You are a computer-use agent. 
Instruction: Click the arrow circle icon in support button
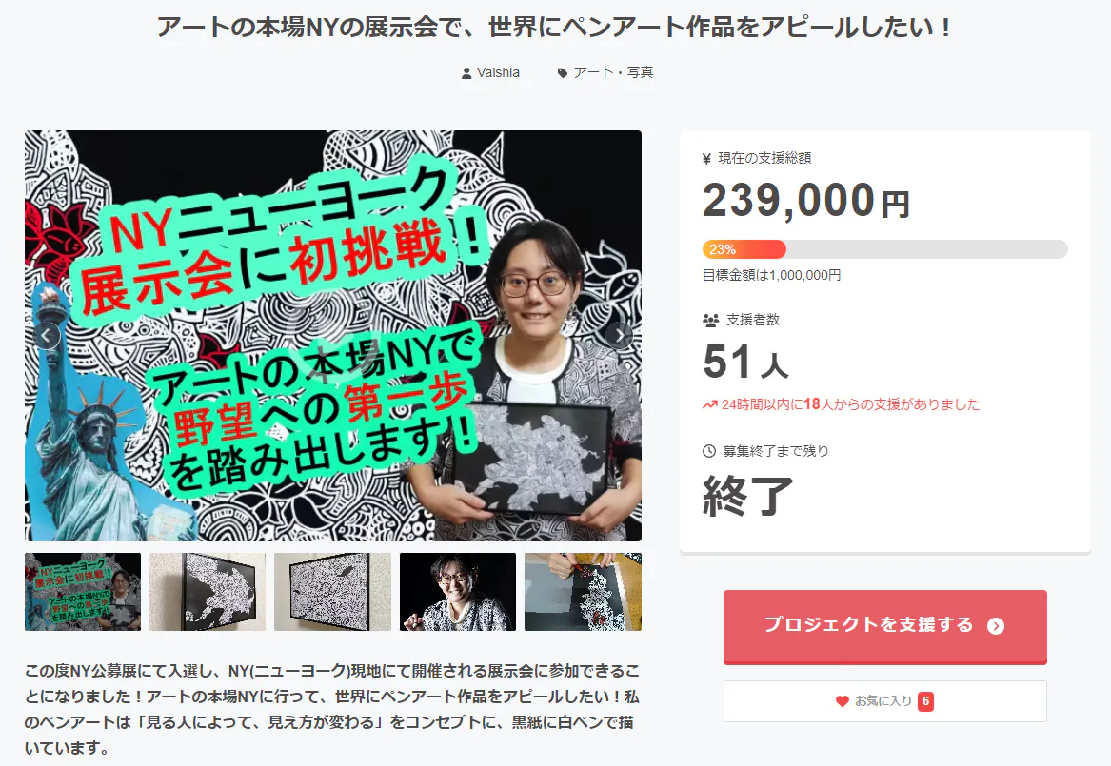[996, 626]
